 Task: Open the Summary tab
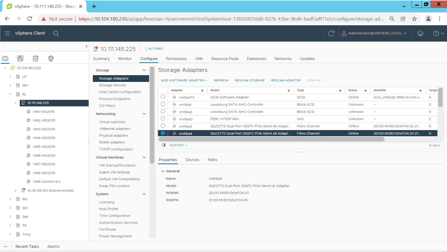[x=101, y=59]
